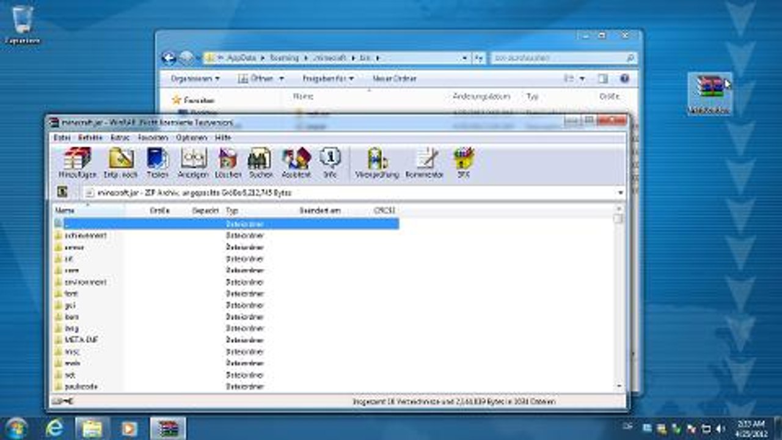Click Favoriten in the Explorer navigation pane
Image resolution: width=782 pixels, height=440 pixels.
click(199, 100)
